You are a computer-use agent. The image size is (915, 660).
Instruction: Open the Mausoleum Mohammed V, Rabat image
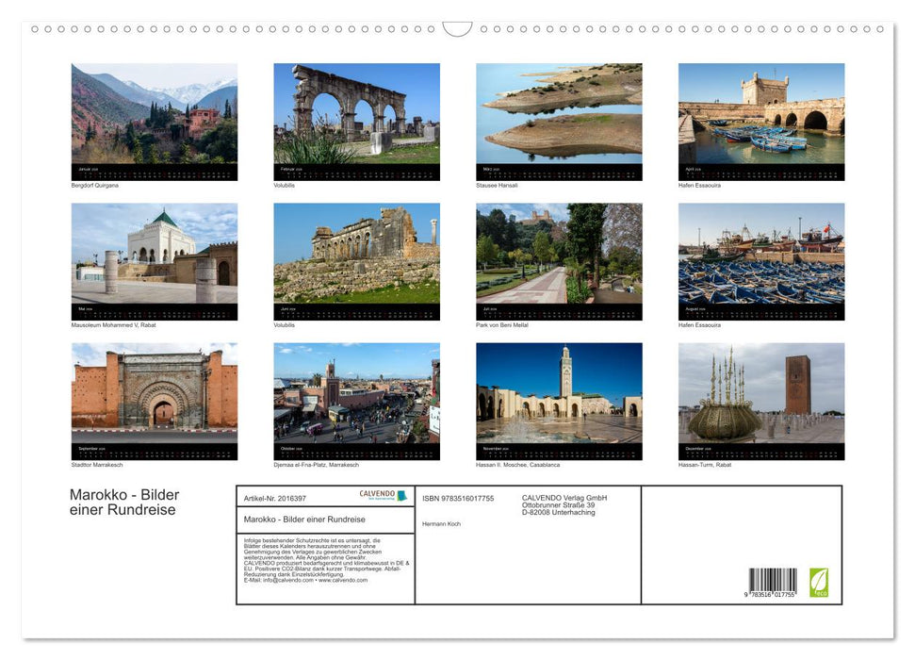[155, 260]
